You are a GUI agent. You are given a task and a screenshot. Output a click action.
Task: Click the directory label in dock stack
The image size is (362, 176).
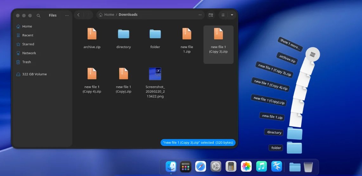tap(274, 132)
